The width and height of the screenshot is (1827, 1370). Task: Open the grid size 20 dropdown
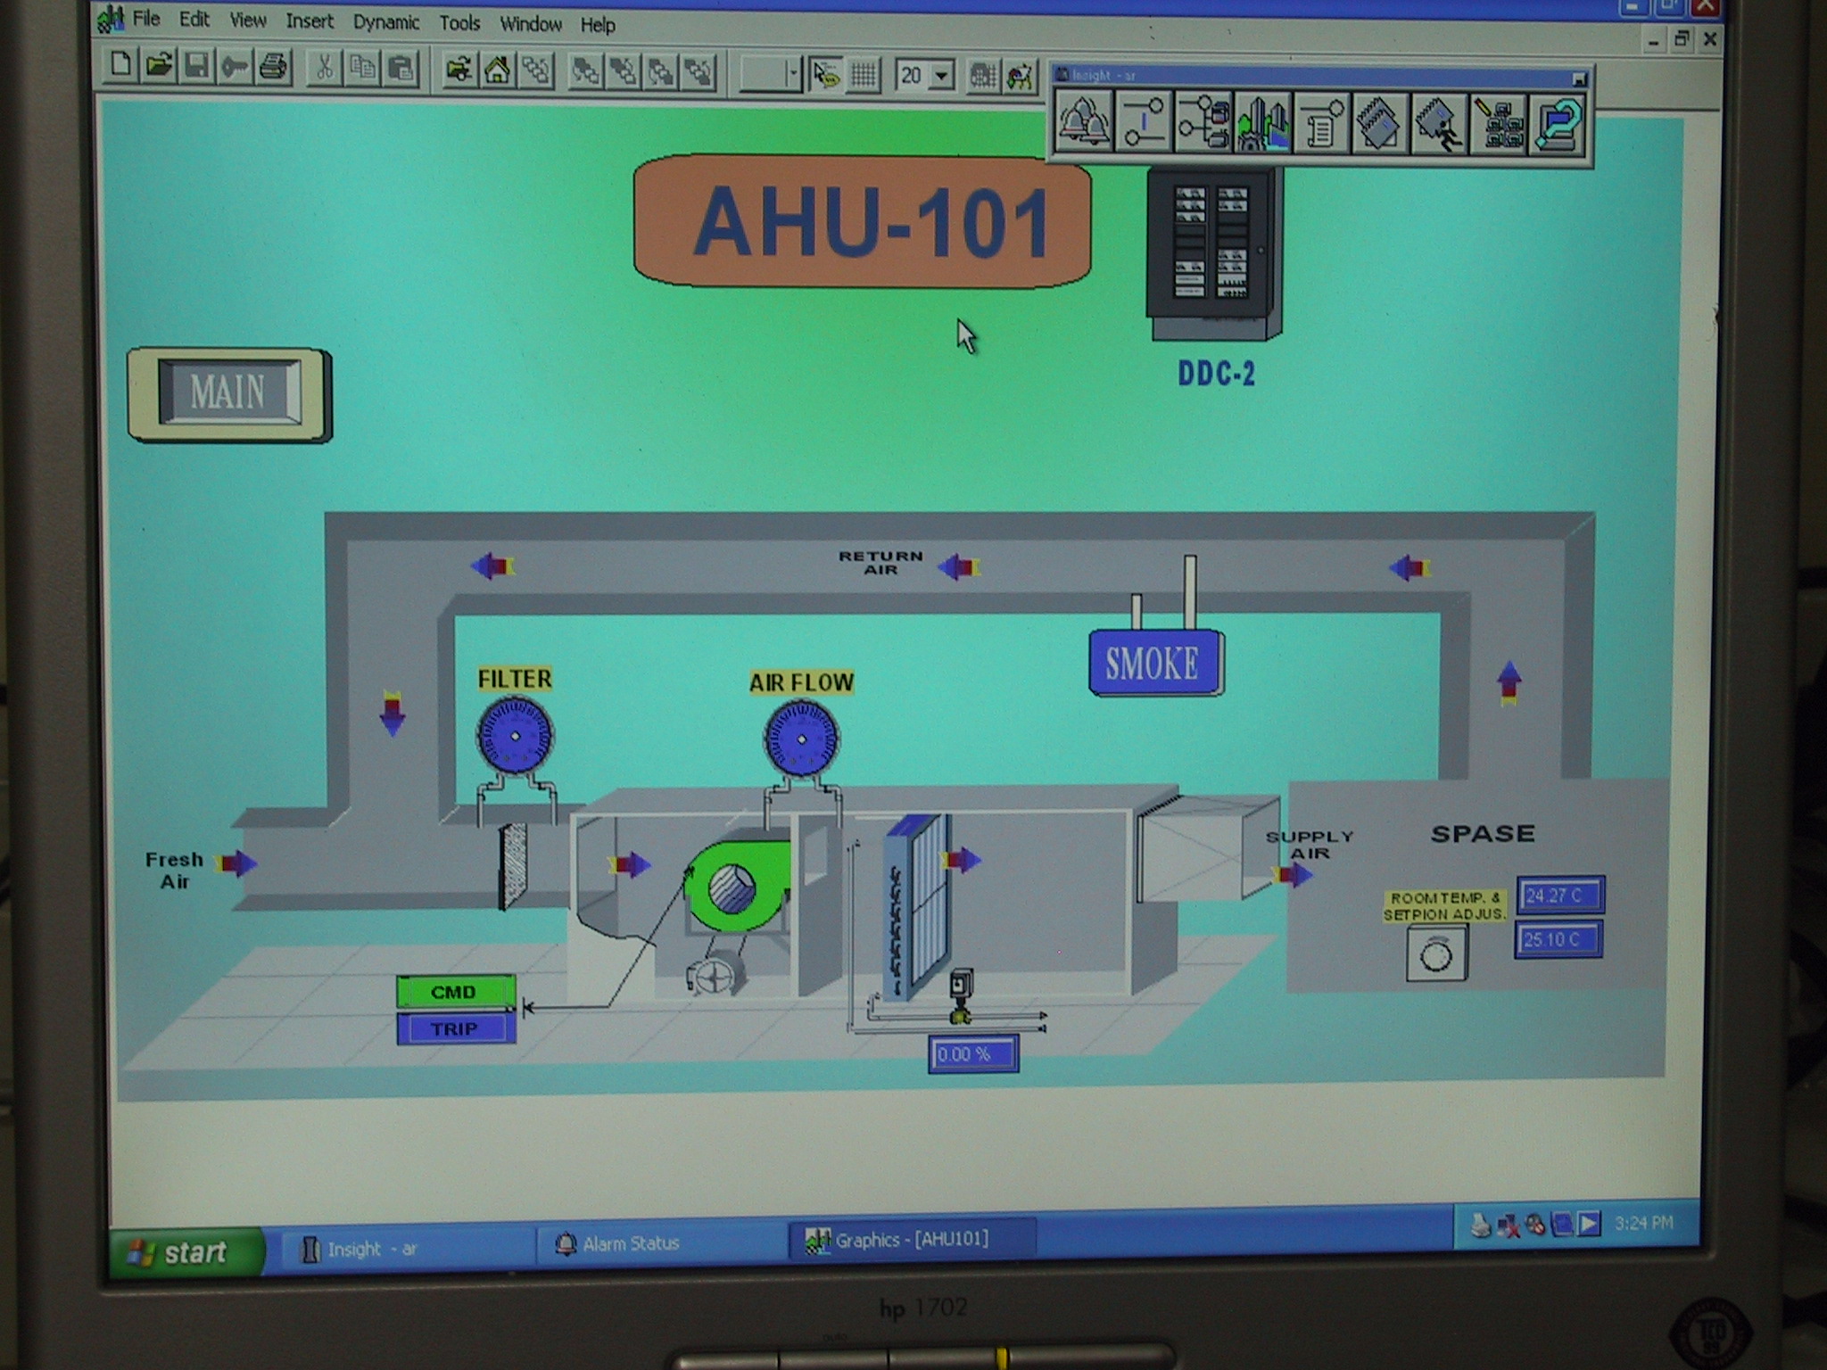point(941,76)
